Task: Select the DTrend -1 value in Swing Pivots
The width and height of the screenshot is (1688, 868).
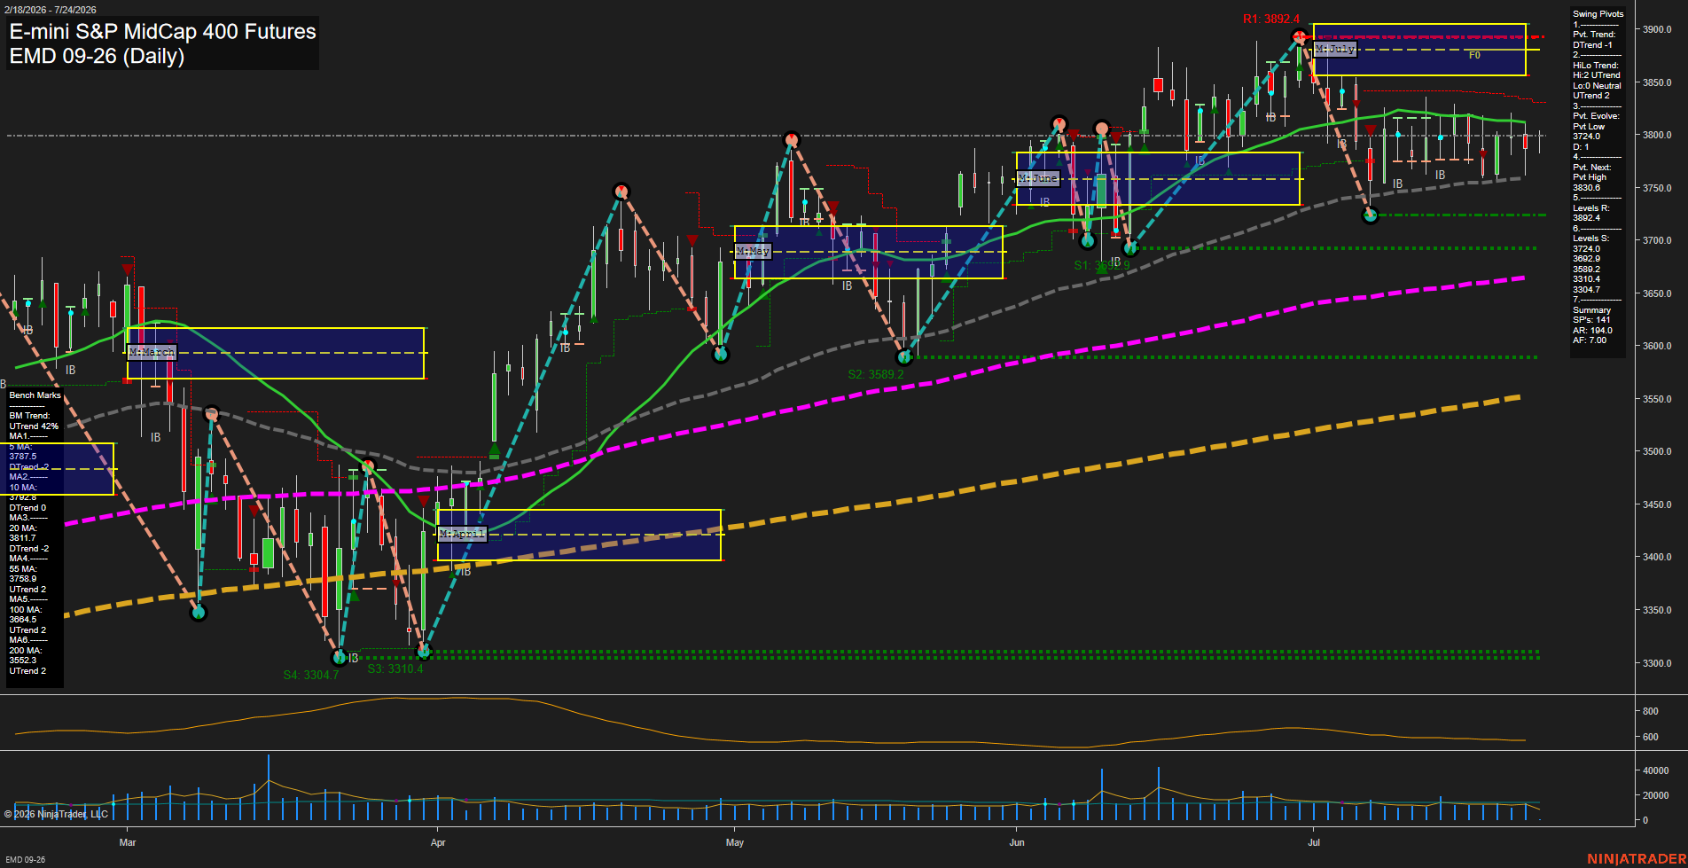Action: 1592,45
